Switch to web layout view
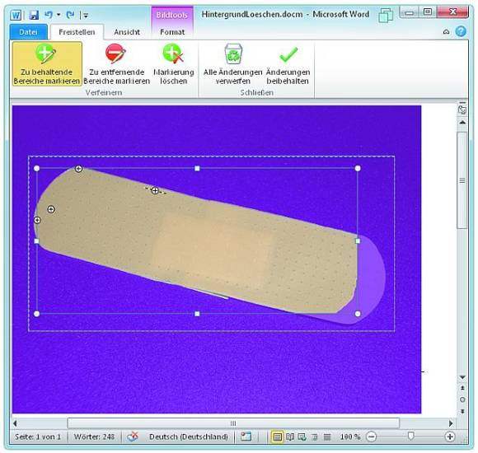 coord(302,437)
